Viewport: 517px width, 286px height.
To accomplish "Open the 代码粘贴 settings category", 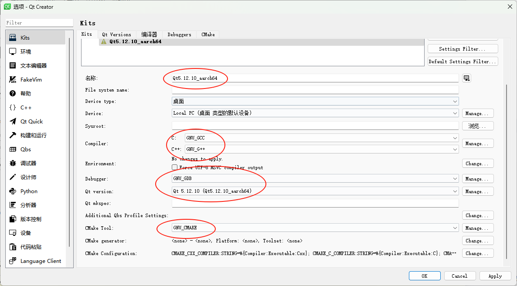I will point(36,247).
